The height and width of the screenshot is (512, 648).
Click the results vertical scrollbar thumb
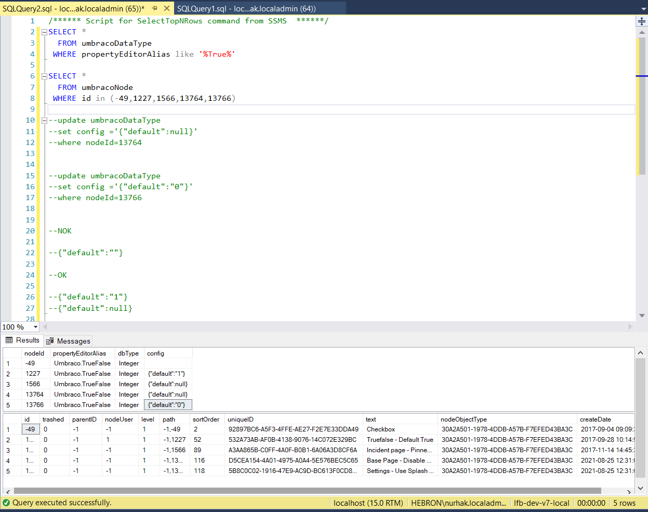tap(641, 418)
